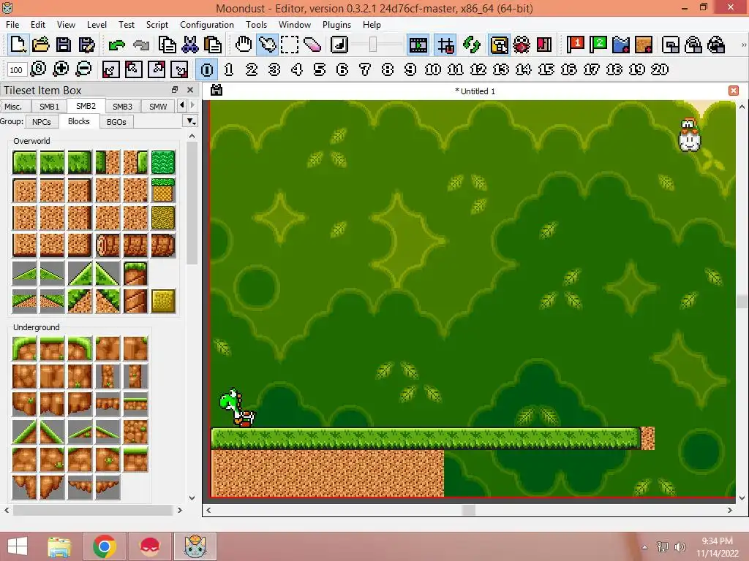The image size is (749, 561).
Task: Zoom out with the minus magnifier
Action: point(83,69)
